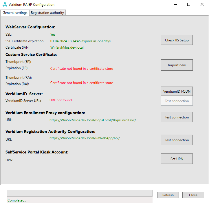The image size is (209, 205).
Task: Test connection for the Enrollment Proxy URL
Action: point(177,117)
